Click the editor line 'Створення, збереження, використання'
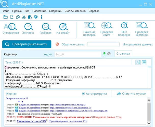 [x=50, y=68]
